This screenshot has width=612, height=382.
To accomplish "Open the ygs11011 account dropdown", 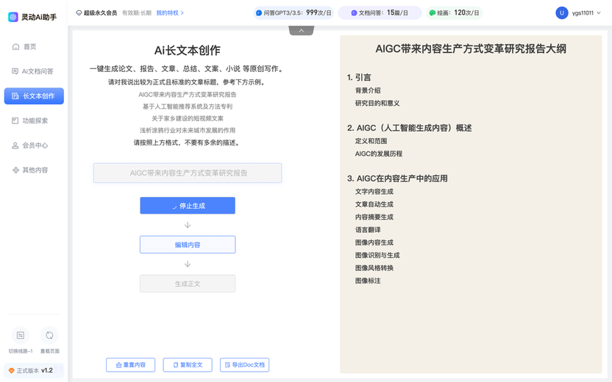I will coord(586,13).
